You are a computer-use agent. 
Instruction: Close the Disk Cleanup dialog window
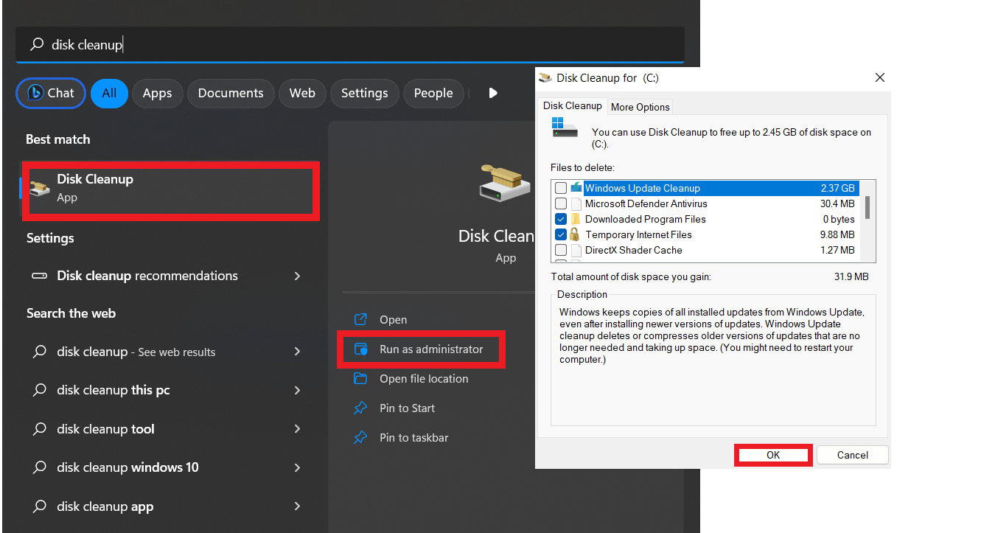click(x=879, y=77)
